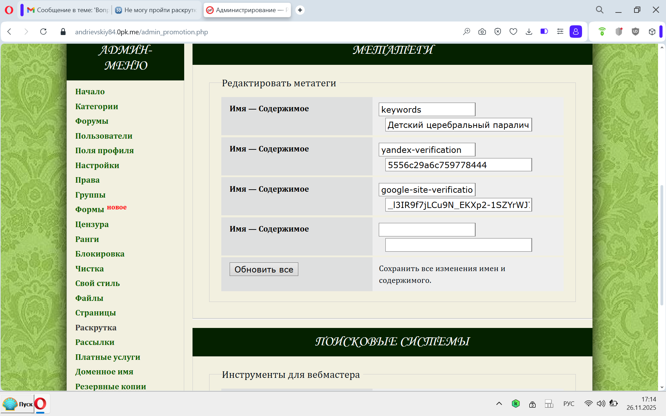
Task: Click the purple profile account icon
Action: tap(575, 32)
